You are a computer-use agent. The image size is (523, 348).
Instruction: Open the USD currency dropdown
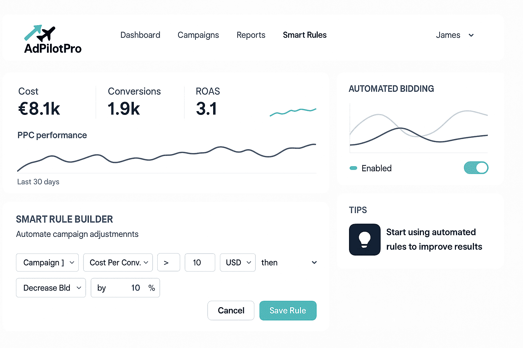238,262
